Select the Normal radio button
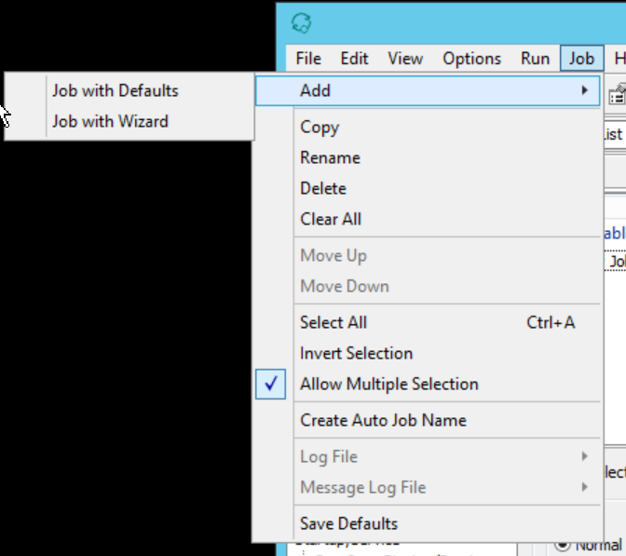The height and width of the screenshot is (556, 626). pos(563,544)
